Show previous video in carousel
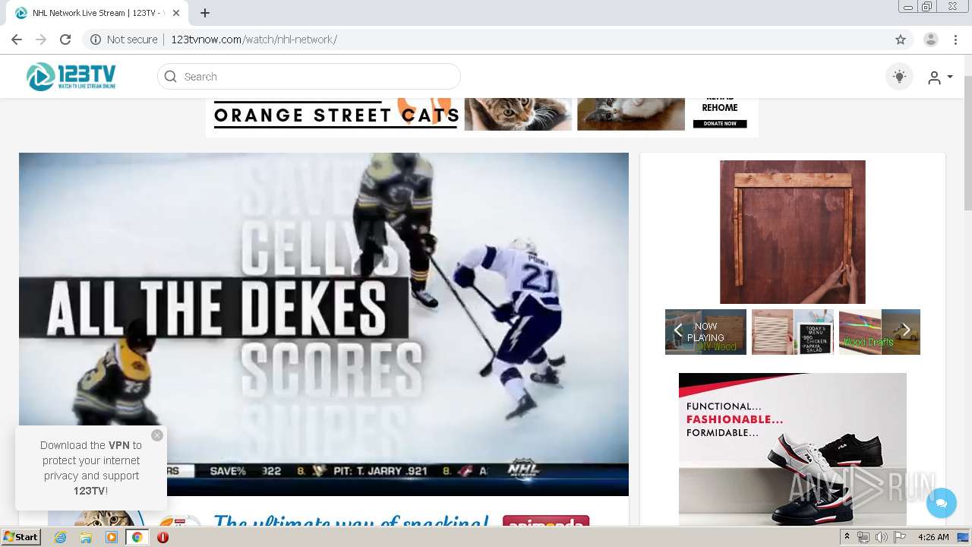 pos(678,330)
